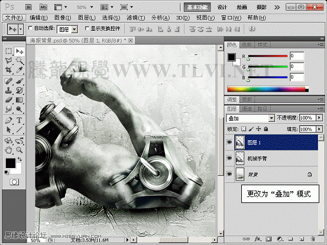Select the Crop tool
The height and width of the screenshot is (245, 327).
(8, 70)
